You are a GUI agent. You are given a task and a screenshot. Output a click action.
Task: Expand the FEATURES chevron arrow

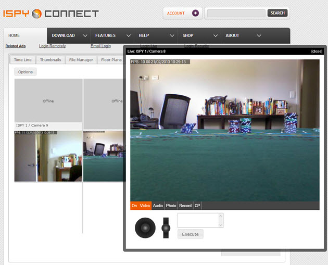click(x=129, y=35)
